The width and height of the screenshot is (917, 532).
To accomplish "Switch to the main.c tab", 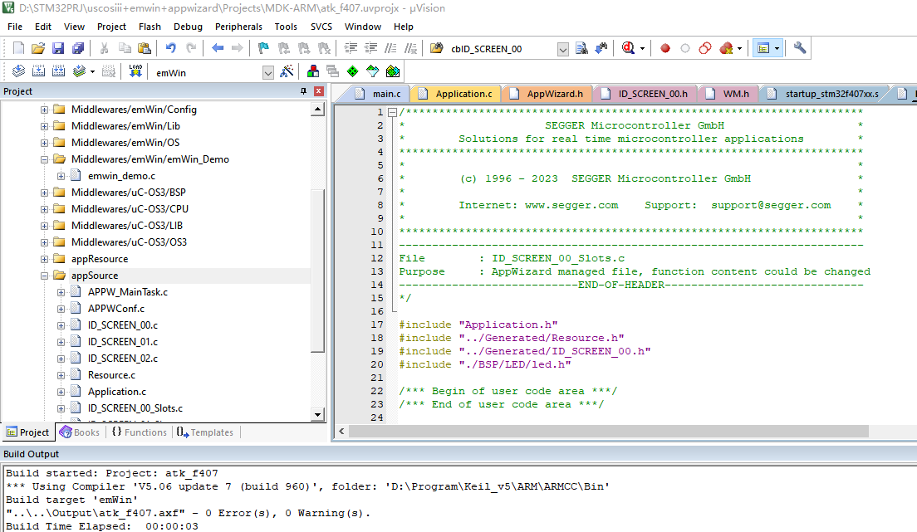I will click(379, 94).
